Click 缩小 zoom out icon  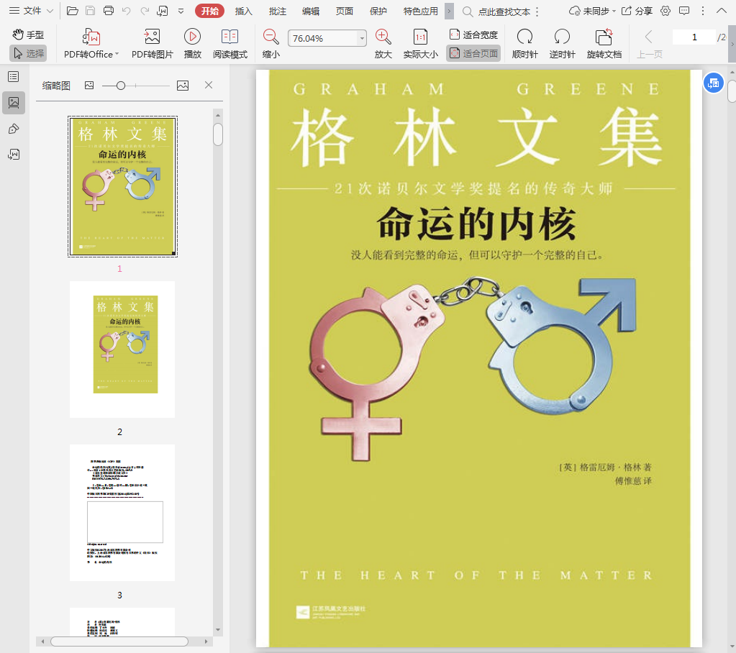click(271, 43)
